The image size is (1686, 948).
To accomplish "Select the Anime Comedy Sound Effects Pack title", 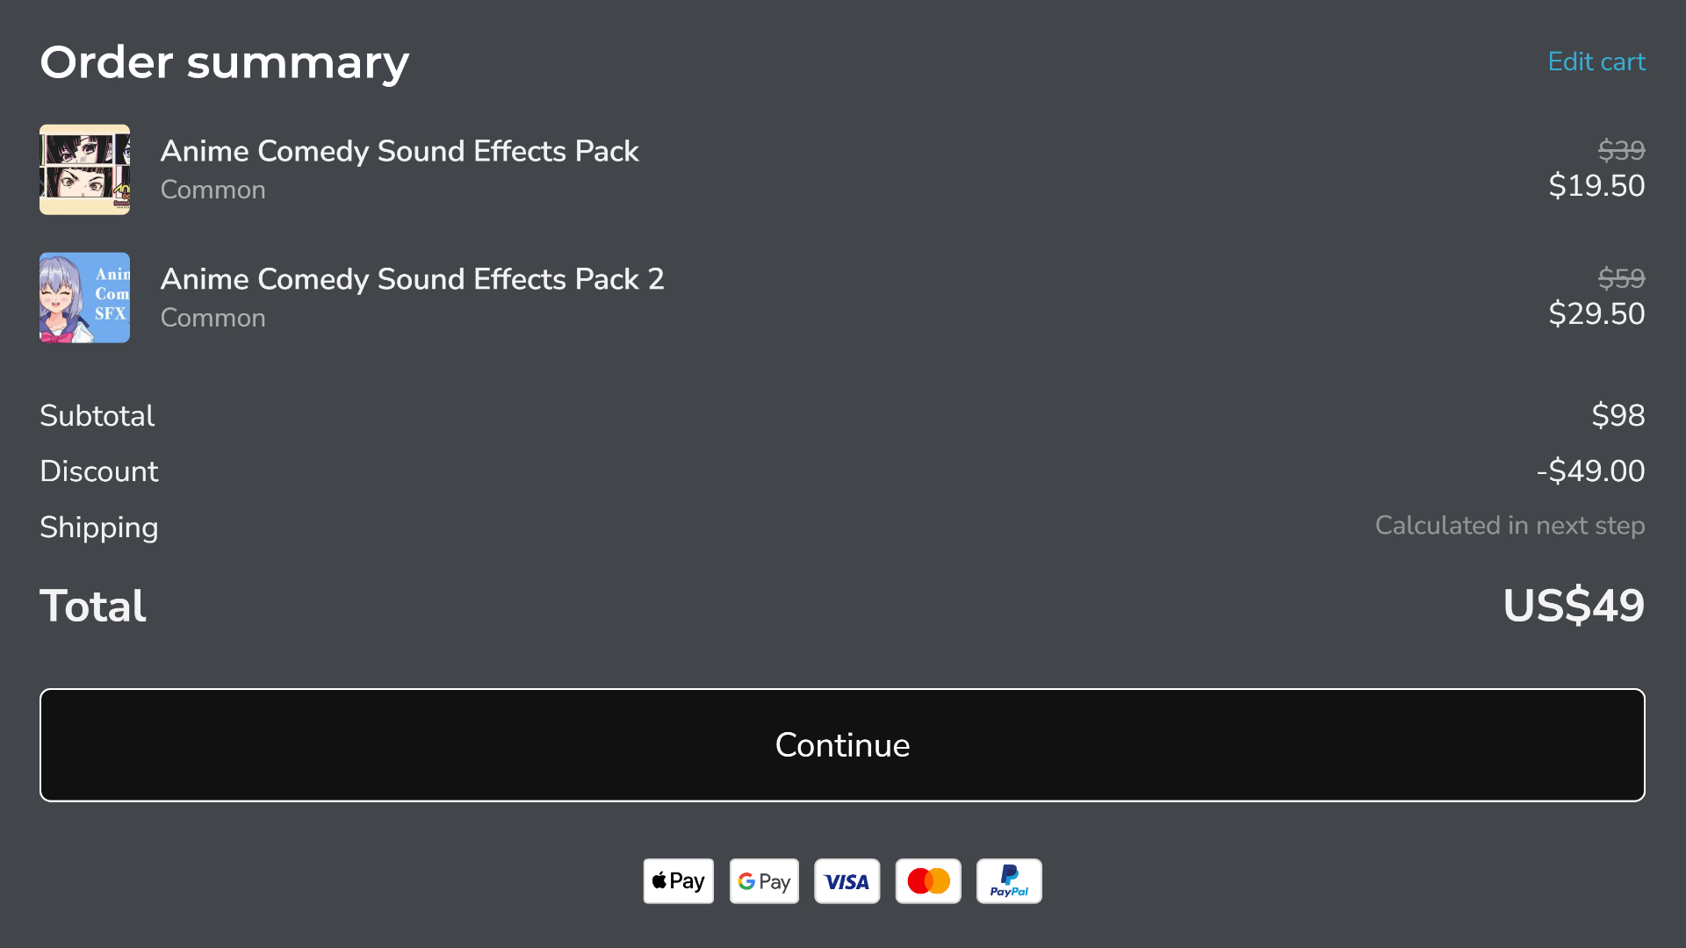I will [x=399, y=151].
